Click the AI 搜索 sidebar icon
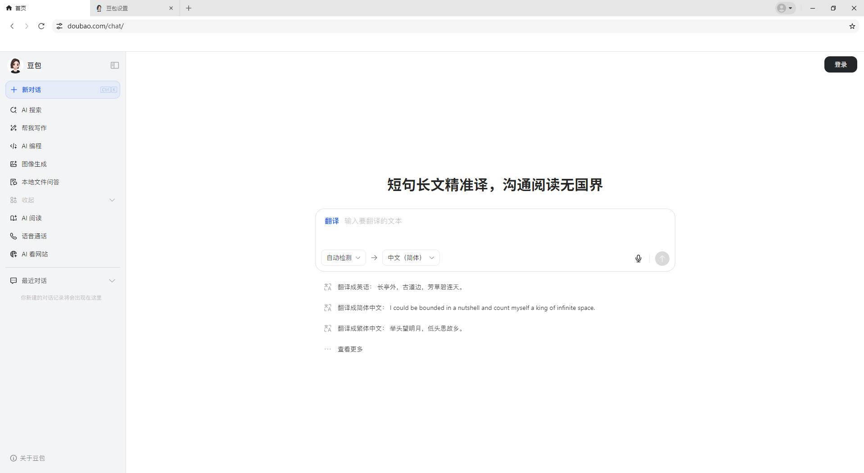This screenshot has width=864, height=473. (x=14, y=110)
